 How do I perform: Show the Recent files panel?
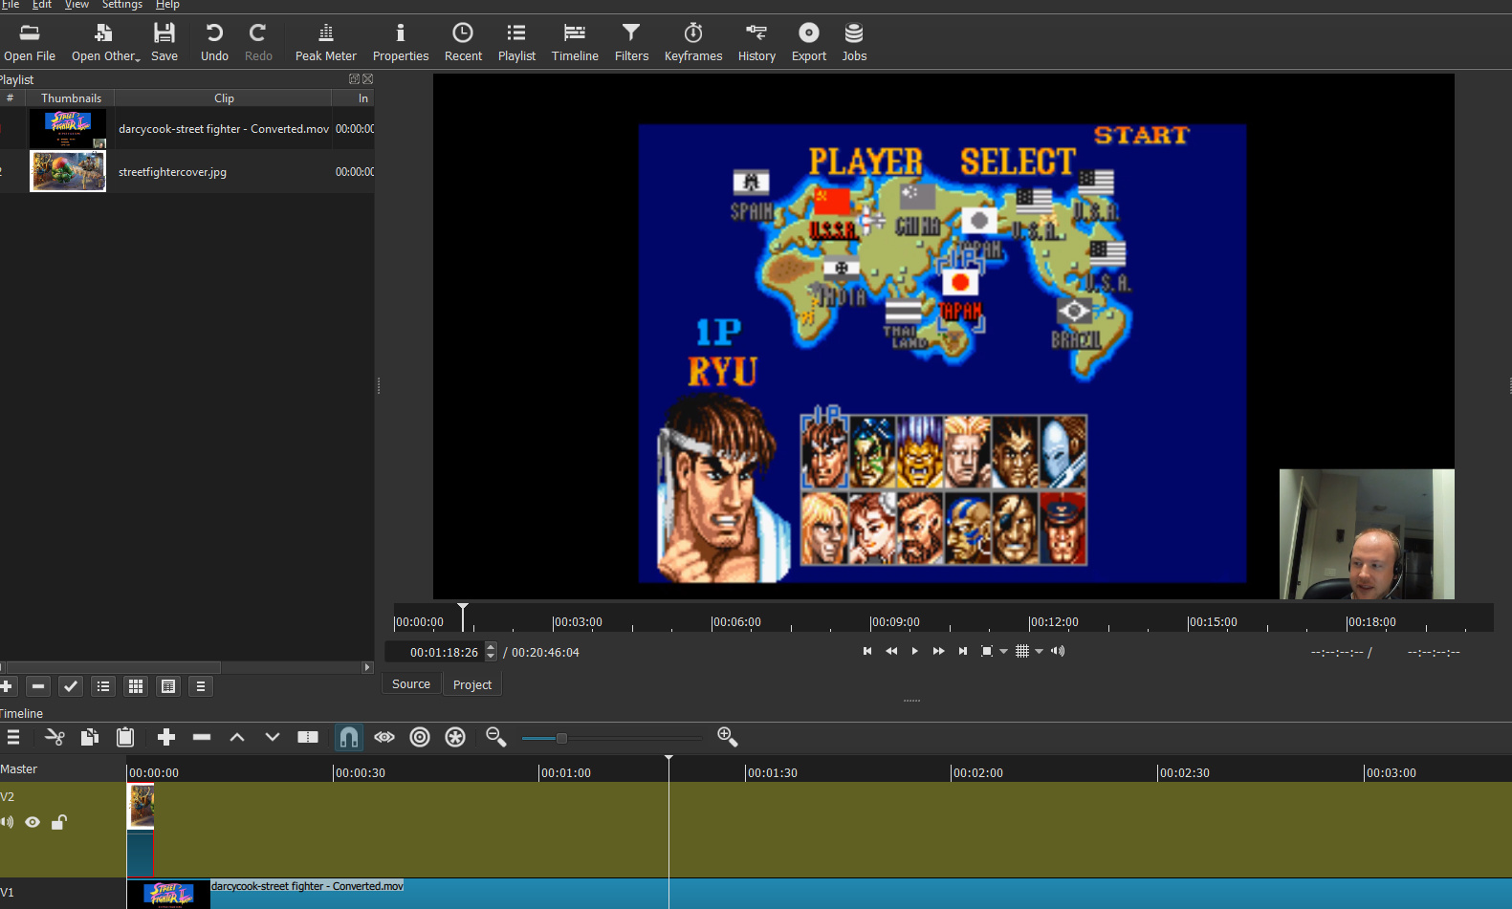pyautogui.click(x=463, y=43)
